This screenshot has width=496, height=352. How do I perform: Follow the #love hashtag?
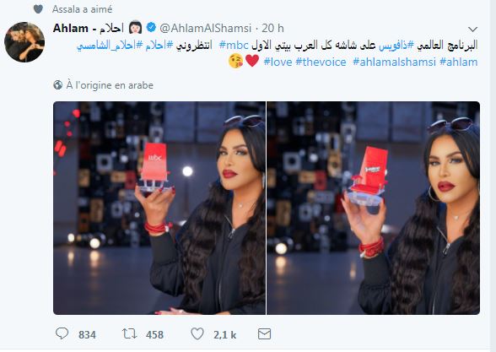click(x=278, y=62)
